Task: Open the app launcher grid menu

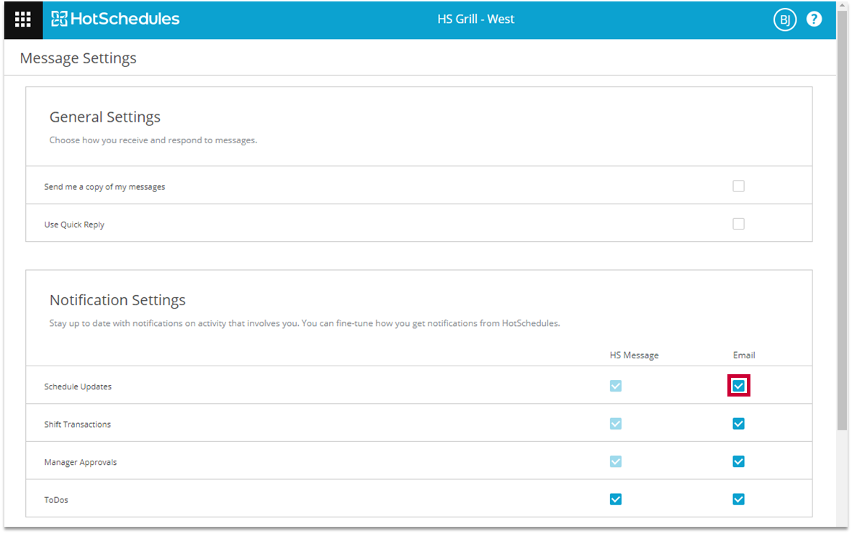Action: [x=23, y=19]
